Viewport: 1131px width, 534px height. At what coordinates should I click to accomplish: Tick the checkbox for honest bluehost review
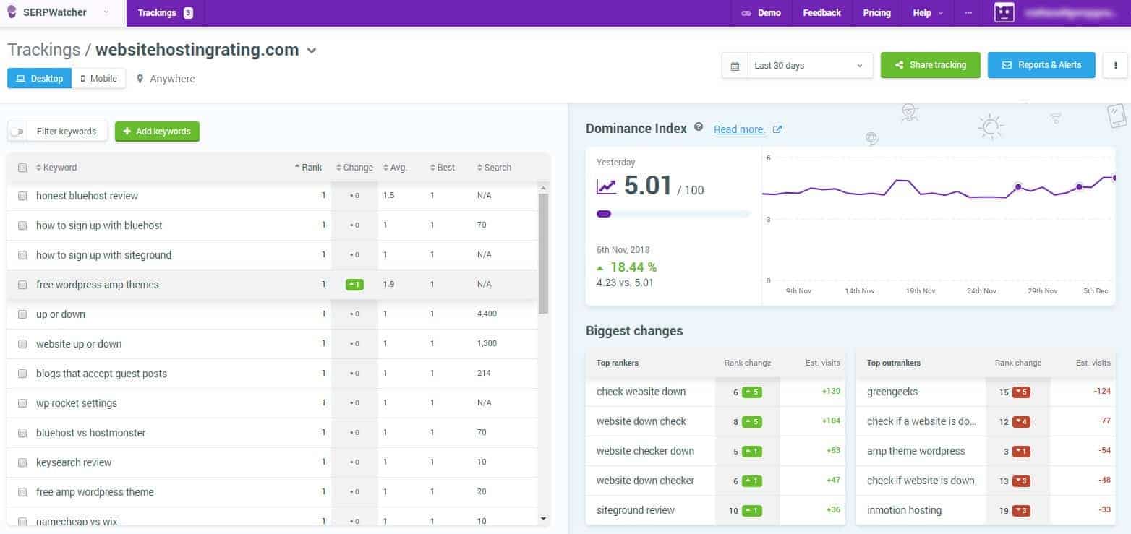click(x=22, y=196)
